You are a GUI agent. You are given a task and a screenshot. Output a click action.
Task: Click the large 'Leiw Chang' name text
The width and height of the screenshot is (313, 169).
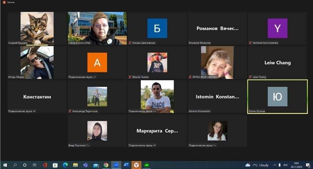pyautogui.click(x=277, y=62)
